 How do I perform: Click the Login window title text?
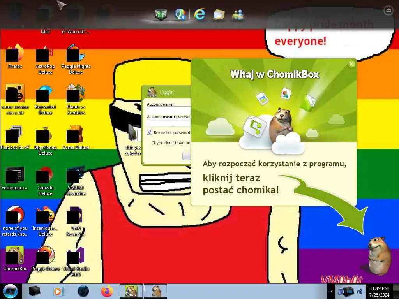click(167, 92)
